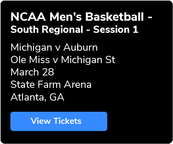The height and width of the screenshot is (144, 173).
Task: Click the Ole Miss v Michigan St matchup
Action: (x=63, y=60)
